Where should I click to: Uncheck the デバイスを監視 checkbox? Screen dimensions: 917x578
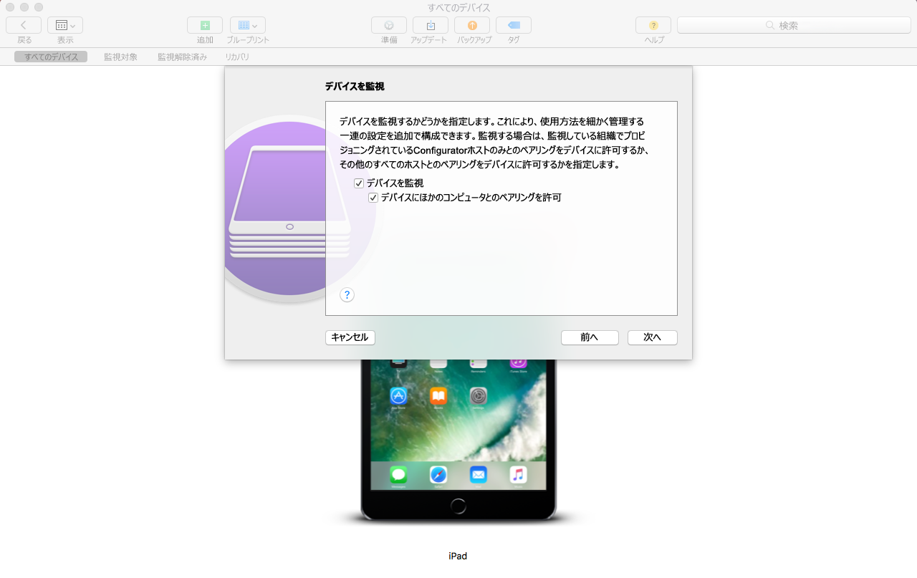point(359,183)
